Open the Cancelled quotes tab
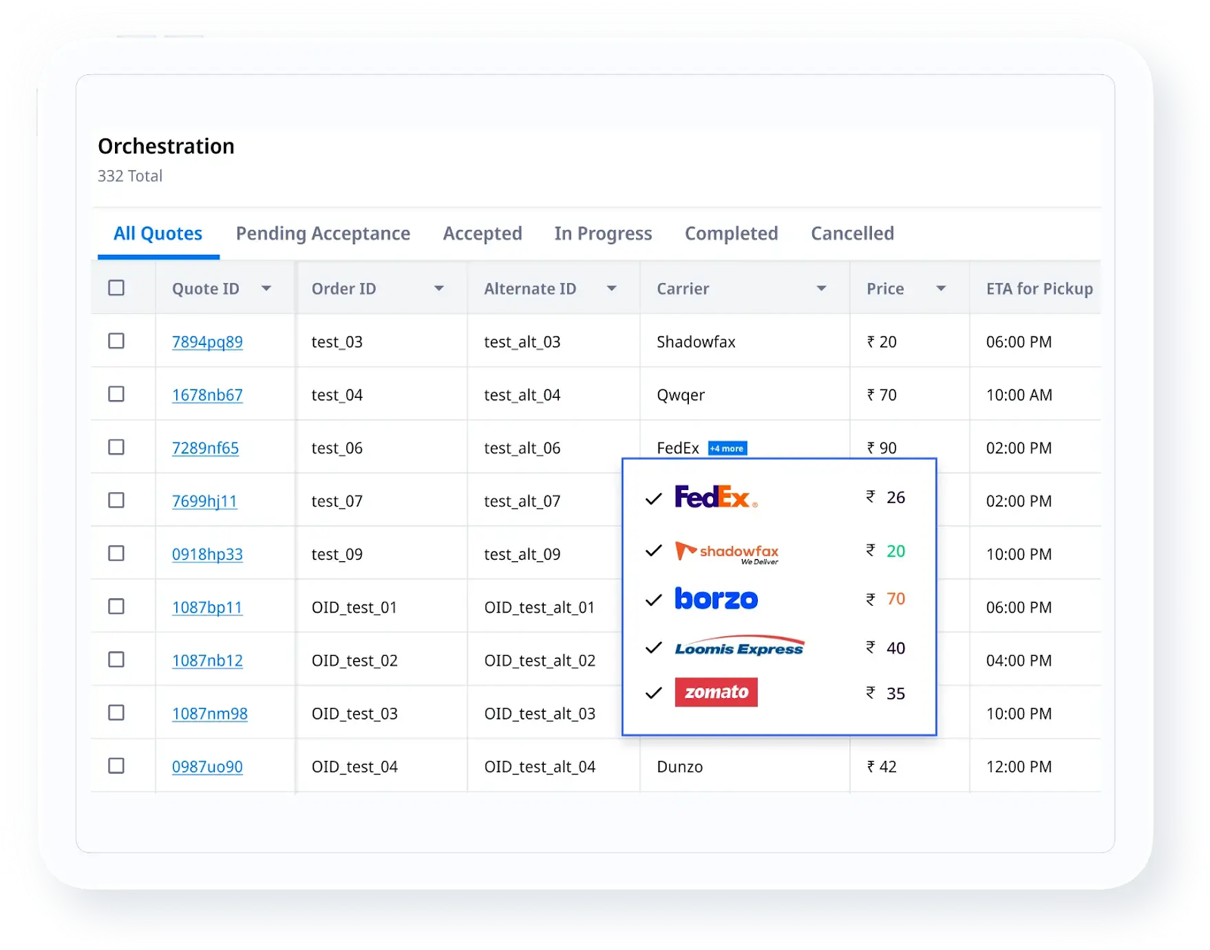The image size is (1210, 950). [852, 233]
